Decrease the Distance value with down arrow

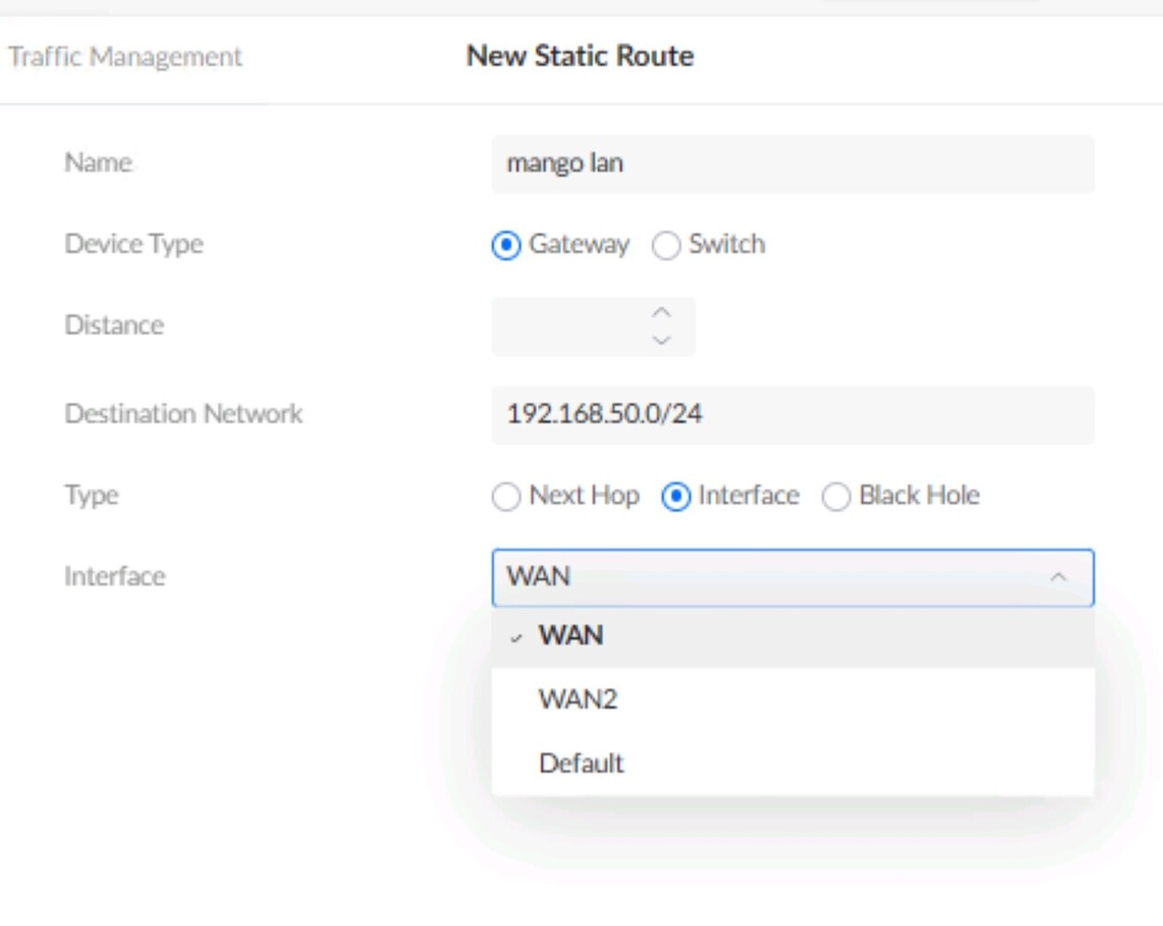(x=661, y=340)
